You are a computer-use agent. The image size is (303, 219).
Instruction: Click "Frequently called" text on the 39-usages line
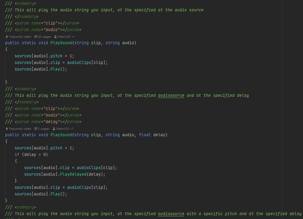(x=20, y=37)
